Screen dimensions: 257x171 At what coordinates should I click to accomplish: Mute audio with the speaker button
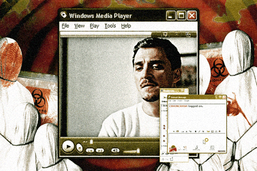tap(115, 151)
